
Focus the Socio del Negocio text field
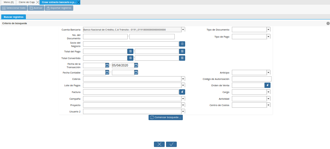coord(131,44)
